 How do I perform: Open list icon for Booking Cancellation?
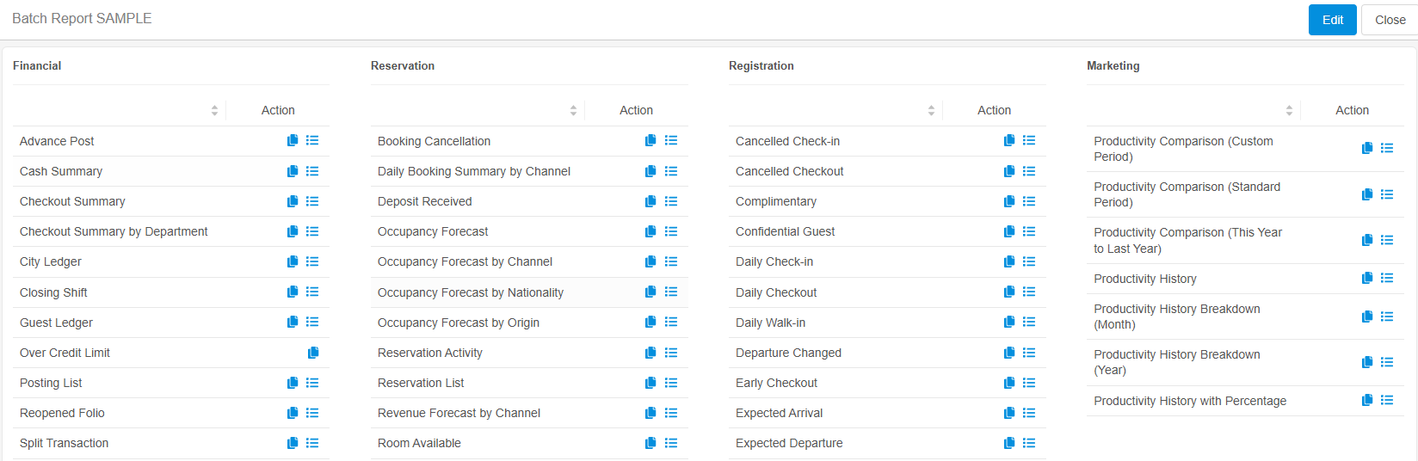(x=671, y=140)
